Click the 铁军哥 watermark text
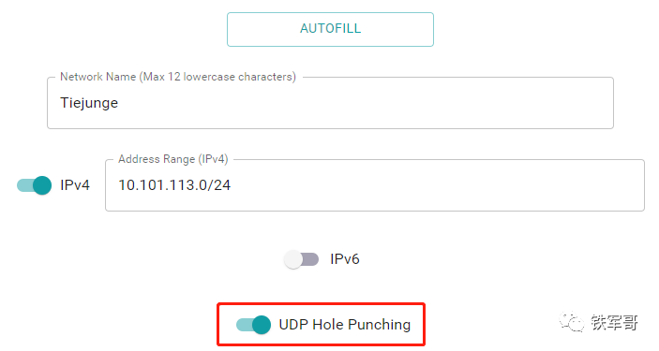 pyautogui.click(x=614, y=322)
